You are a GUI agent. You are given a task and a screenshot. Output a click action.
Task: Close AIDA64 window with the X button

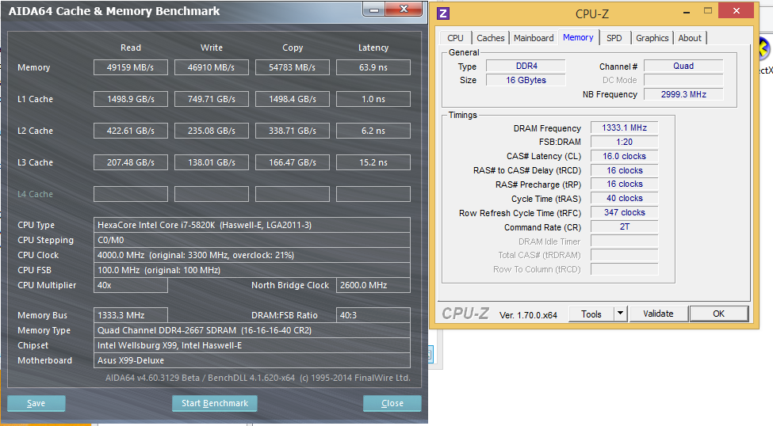(404, 9)
